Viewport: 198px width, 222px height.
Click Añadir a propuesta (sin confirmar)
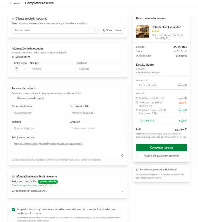click(161, 156)
